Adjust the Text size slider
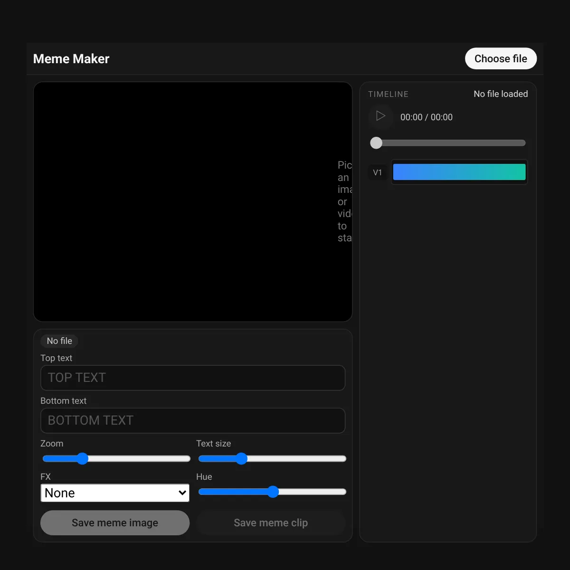This screenshot has width=570, height=570. [x=272, y=458]
